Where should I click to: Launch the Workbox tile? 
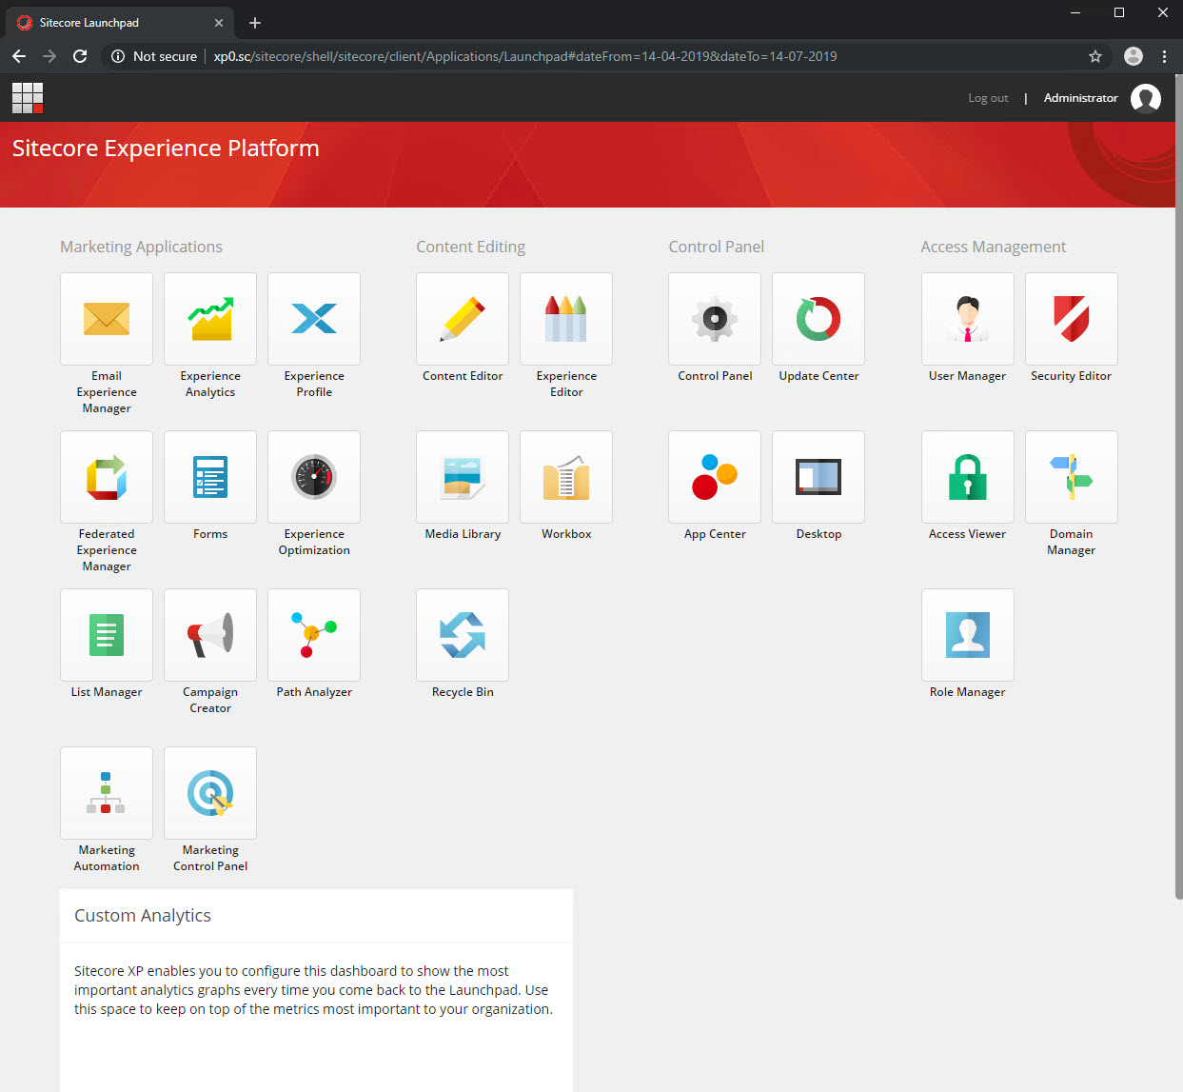point(566,477)
